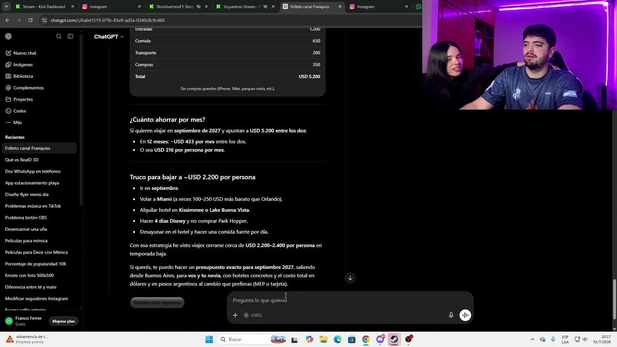
Task: Click the ChatGPT logo in the sidebar
Action: pyautogui.click(x=8, y=36)
